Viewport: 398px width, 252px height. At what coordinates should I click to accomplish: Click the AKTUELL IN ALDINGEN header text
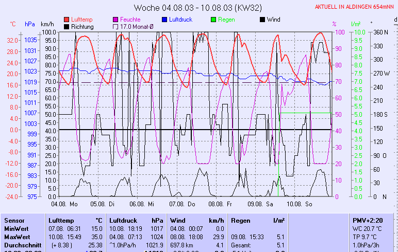coord(354,7)
